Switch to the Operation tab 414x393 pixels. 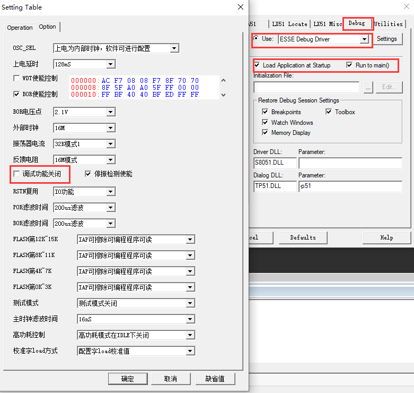(x=20, y=28)
